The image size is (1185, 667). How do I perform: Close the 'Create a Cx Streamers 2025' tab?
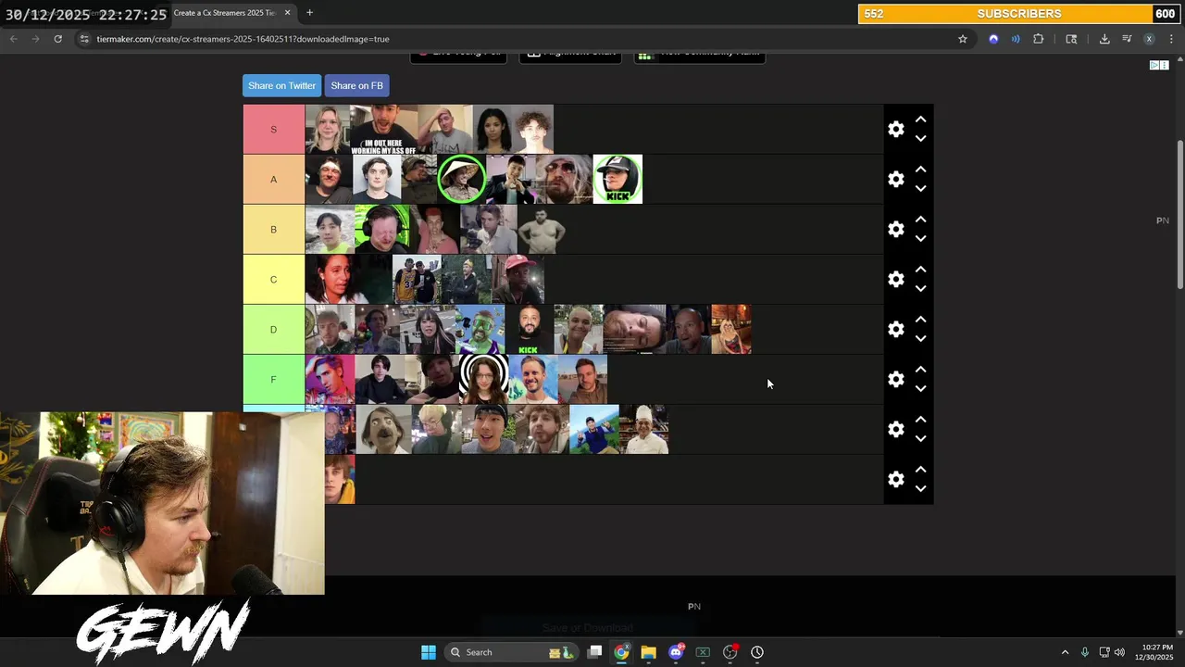pos(287,13)
